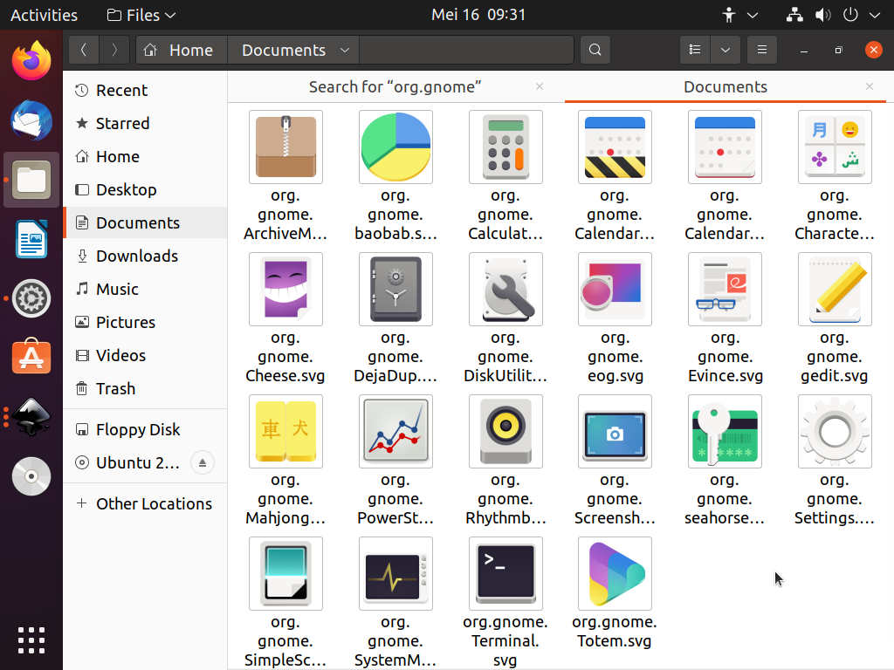Open Starred in the sidebar
This screenshot has width=894, height=670.
point(146,123)
